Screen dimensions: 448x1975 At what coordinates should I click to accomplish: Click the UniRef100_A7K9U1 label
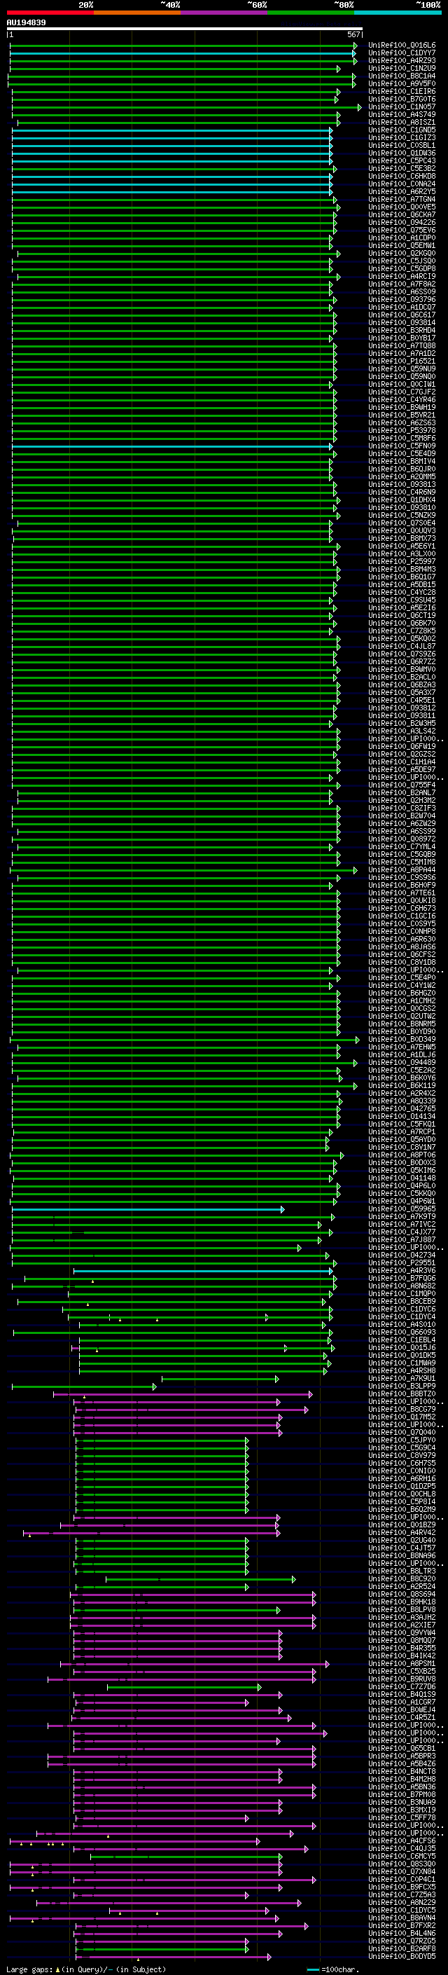pos(401,1379)
